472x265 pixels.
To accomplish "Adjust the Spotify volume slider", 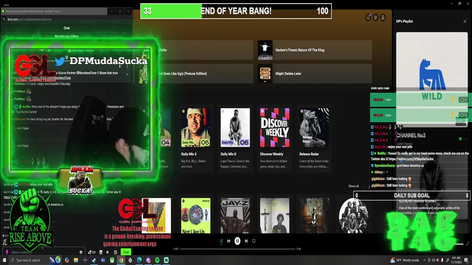I will [x=458, y=244].
